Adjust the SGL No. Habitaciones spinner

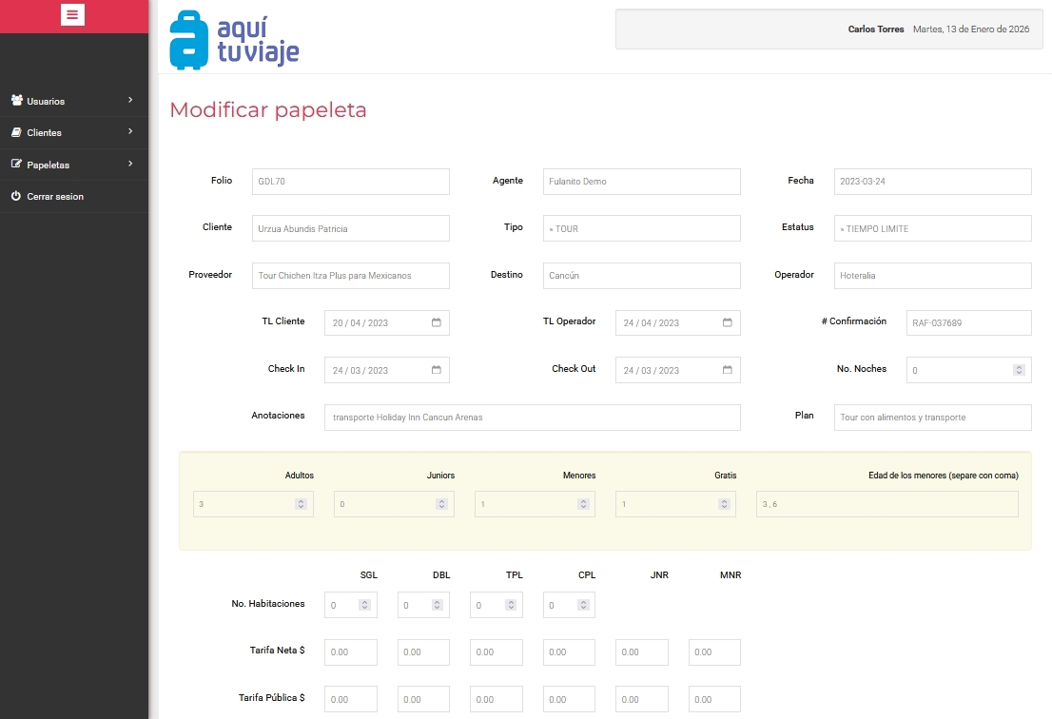click(x=364, y=605)
